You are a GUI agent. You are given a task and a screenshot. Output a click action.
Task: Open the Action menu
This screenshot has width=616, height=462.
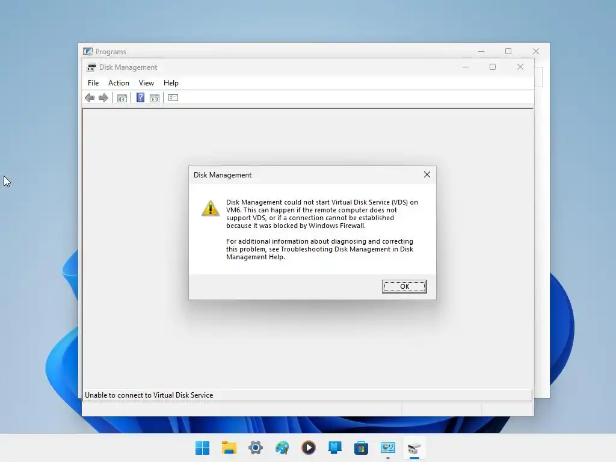pyautogui.click(x=119, y=83)
